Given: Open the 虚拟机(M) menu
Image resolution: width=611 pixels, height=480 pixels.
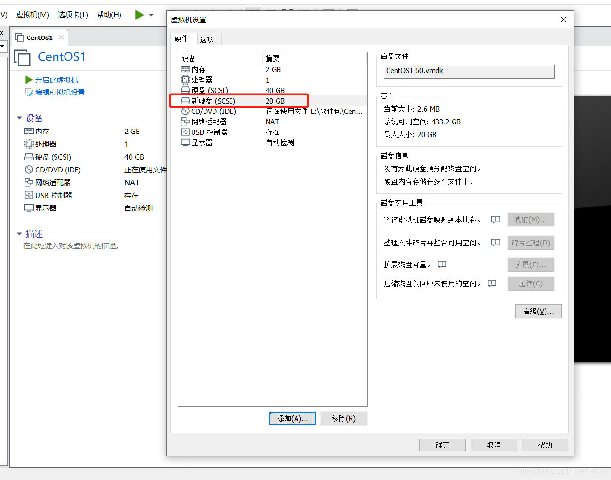Looking at the screenshot, I should pyautogui.click(x=32, y=15).
